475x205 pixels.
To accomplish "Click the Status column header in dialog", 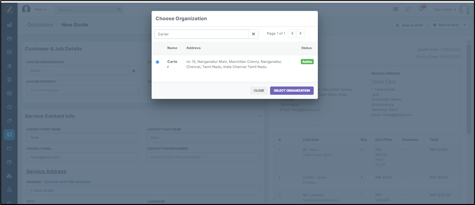I will [306, 48].
